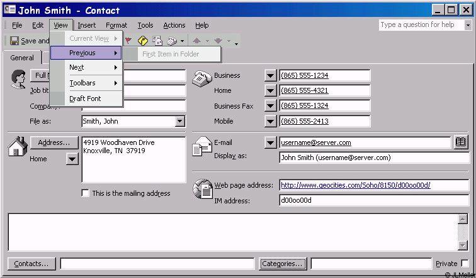Click the red Follow Up flag icon

(128, 40)
